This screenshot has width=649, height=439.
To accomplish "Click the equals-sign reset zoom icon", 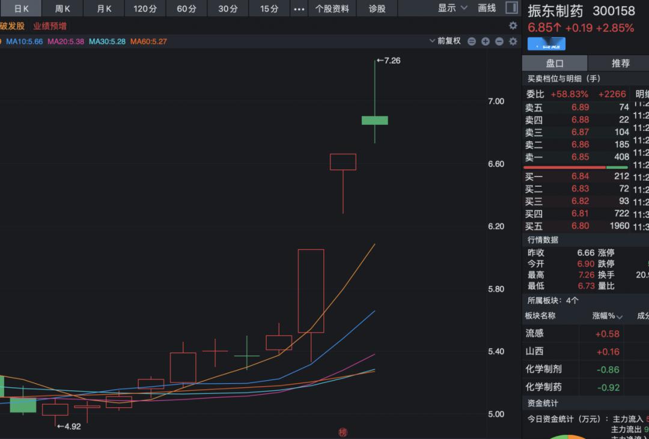I will [472, 41].
